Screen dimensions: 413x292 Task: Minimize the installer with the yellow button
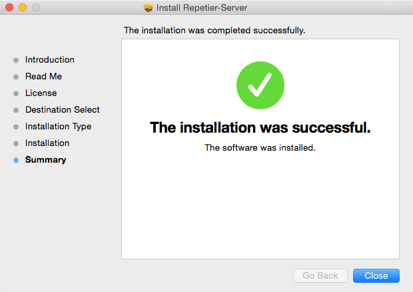tap(22, 8)
